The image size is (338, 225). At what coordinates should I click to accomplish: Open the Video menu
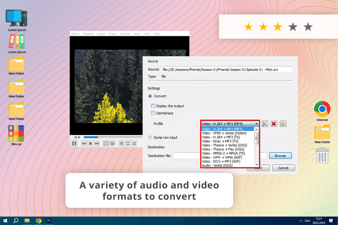(x=113, y=34)
